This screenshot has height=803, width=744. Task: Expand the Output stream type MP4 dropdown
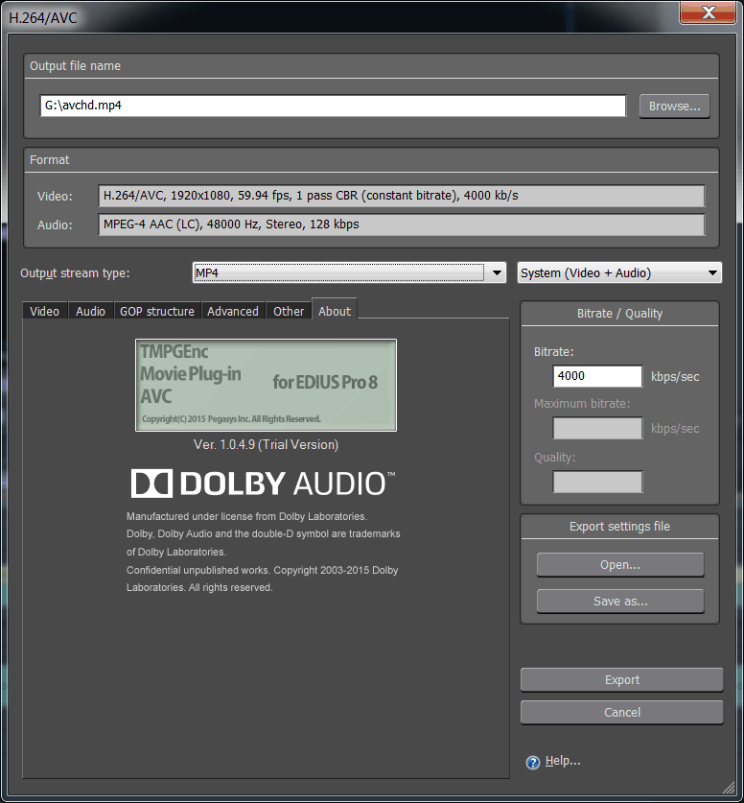[497, 273]
